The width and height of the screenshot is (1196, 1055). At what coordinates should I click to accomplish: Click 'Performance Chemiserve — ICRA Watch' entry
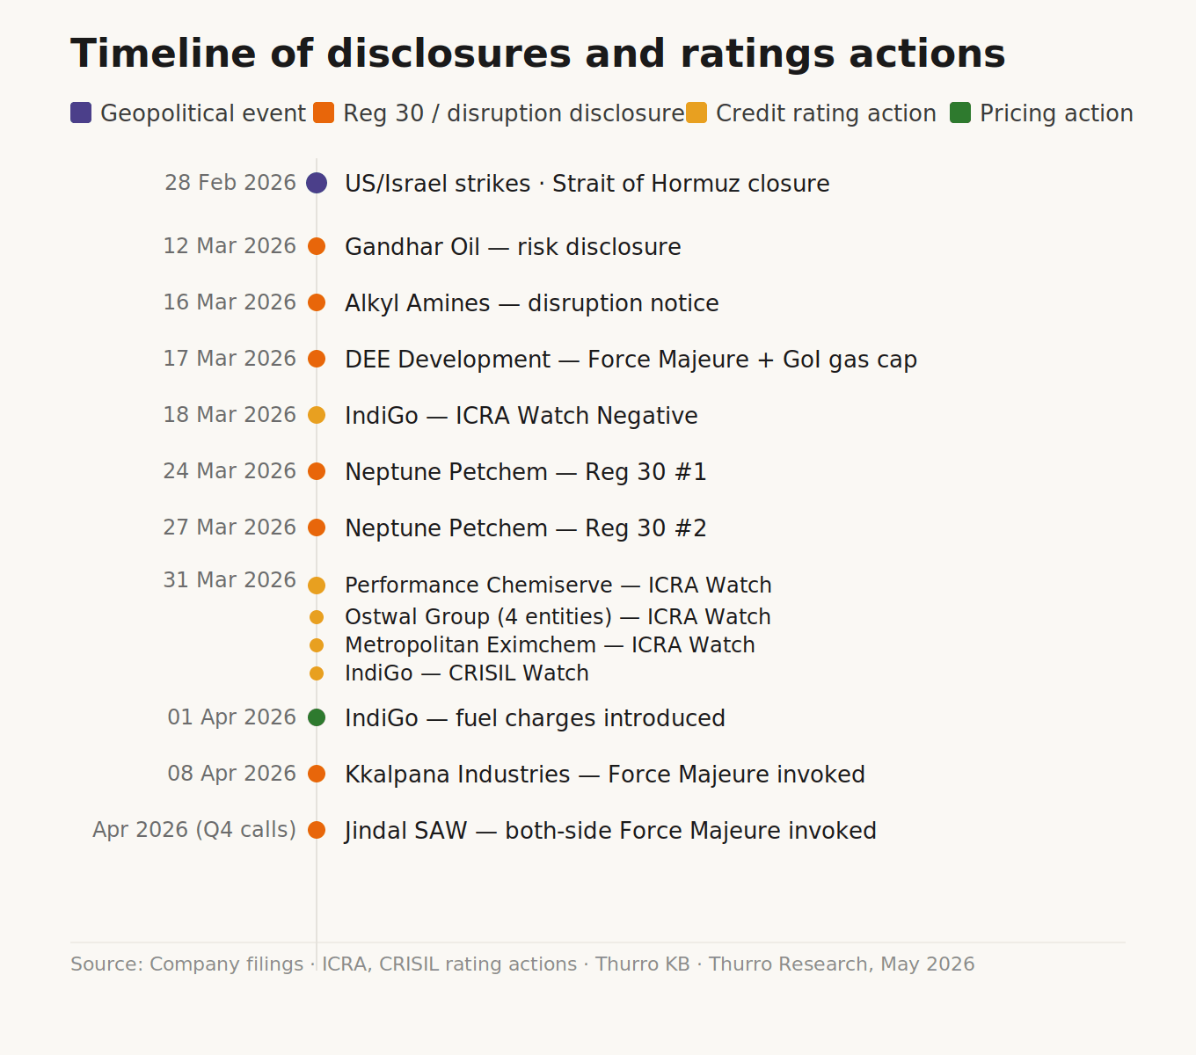point(558,586)
